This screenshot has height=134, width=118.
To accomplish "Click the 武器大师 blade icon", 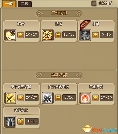I will click(10, 122).
